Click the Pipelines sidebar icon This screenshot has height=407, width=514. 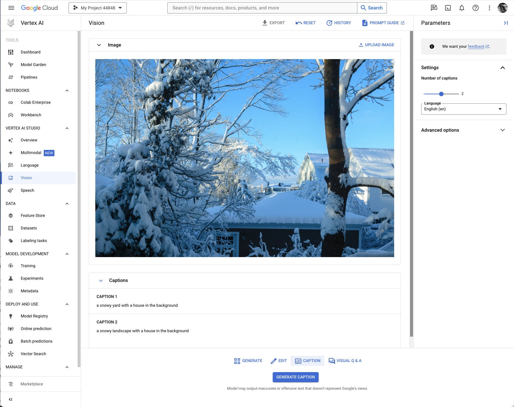pos(11,77)
